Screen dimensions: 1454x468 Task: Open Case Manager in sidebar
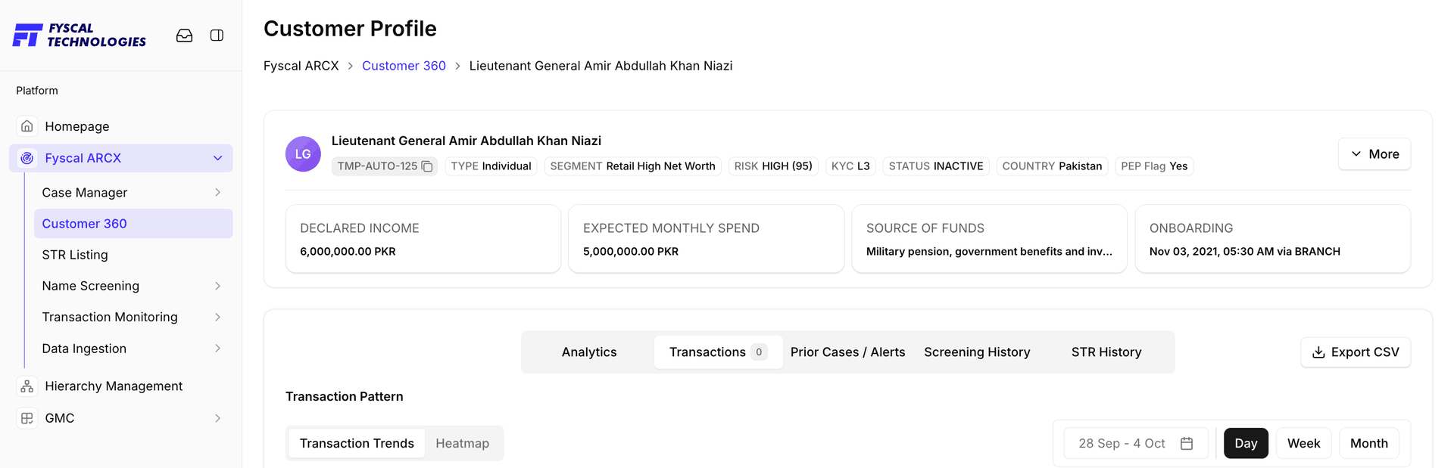pos(133,193)
